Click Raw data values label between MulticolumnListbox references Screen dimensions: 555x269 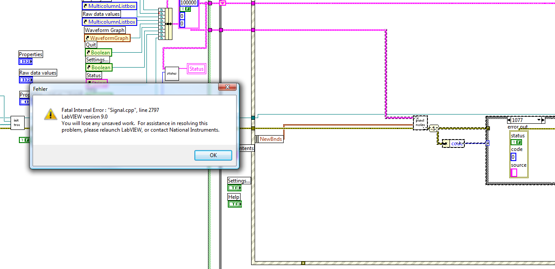tap(101, 14)
